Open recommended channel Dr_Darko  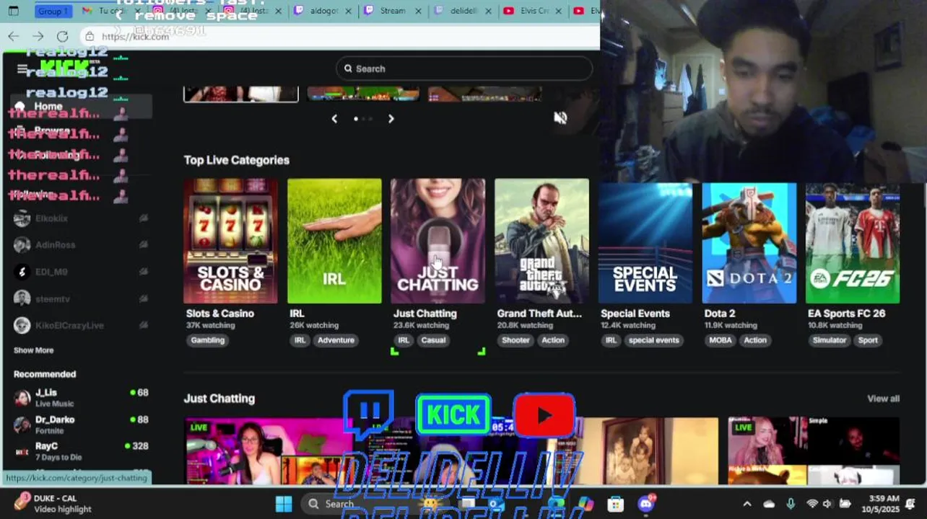[81, 425]
